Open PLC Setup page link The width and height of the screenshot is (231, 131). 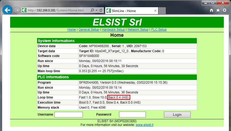pos(159,30)
